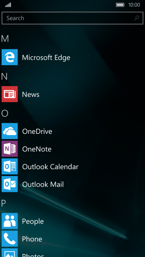Viewport: 145px width, 257px height.
Task: Tap the letter O section header
Action: (x=5, y=113)
